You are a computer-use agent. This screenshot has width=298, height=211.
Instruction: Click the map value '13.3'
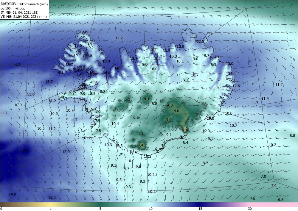point(166,51)
